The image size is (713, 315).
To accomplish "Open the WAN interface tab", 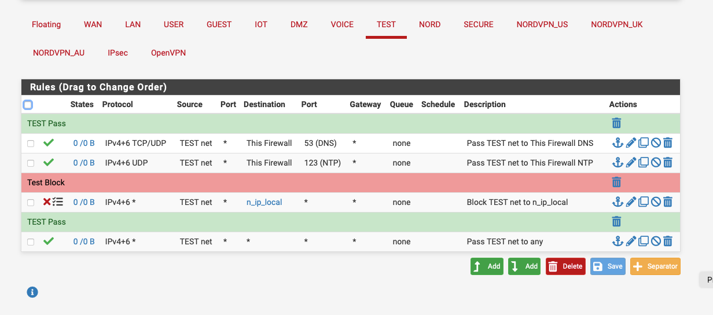I will tap(93, 24).
